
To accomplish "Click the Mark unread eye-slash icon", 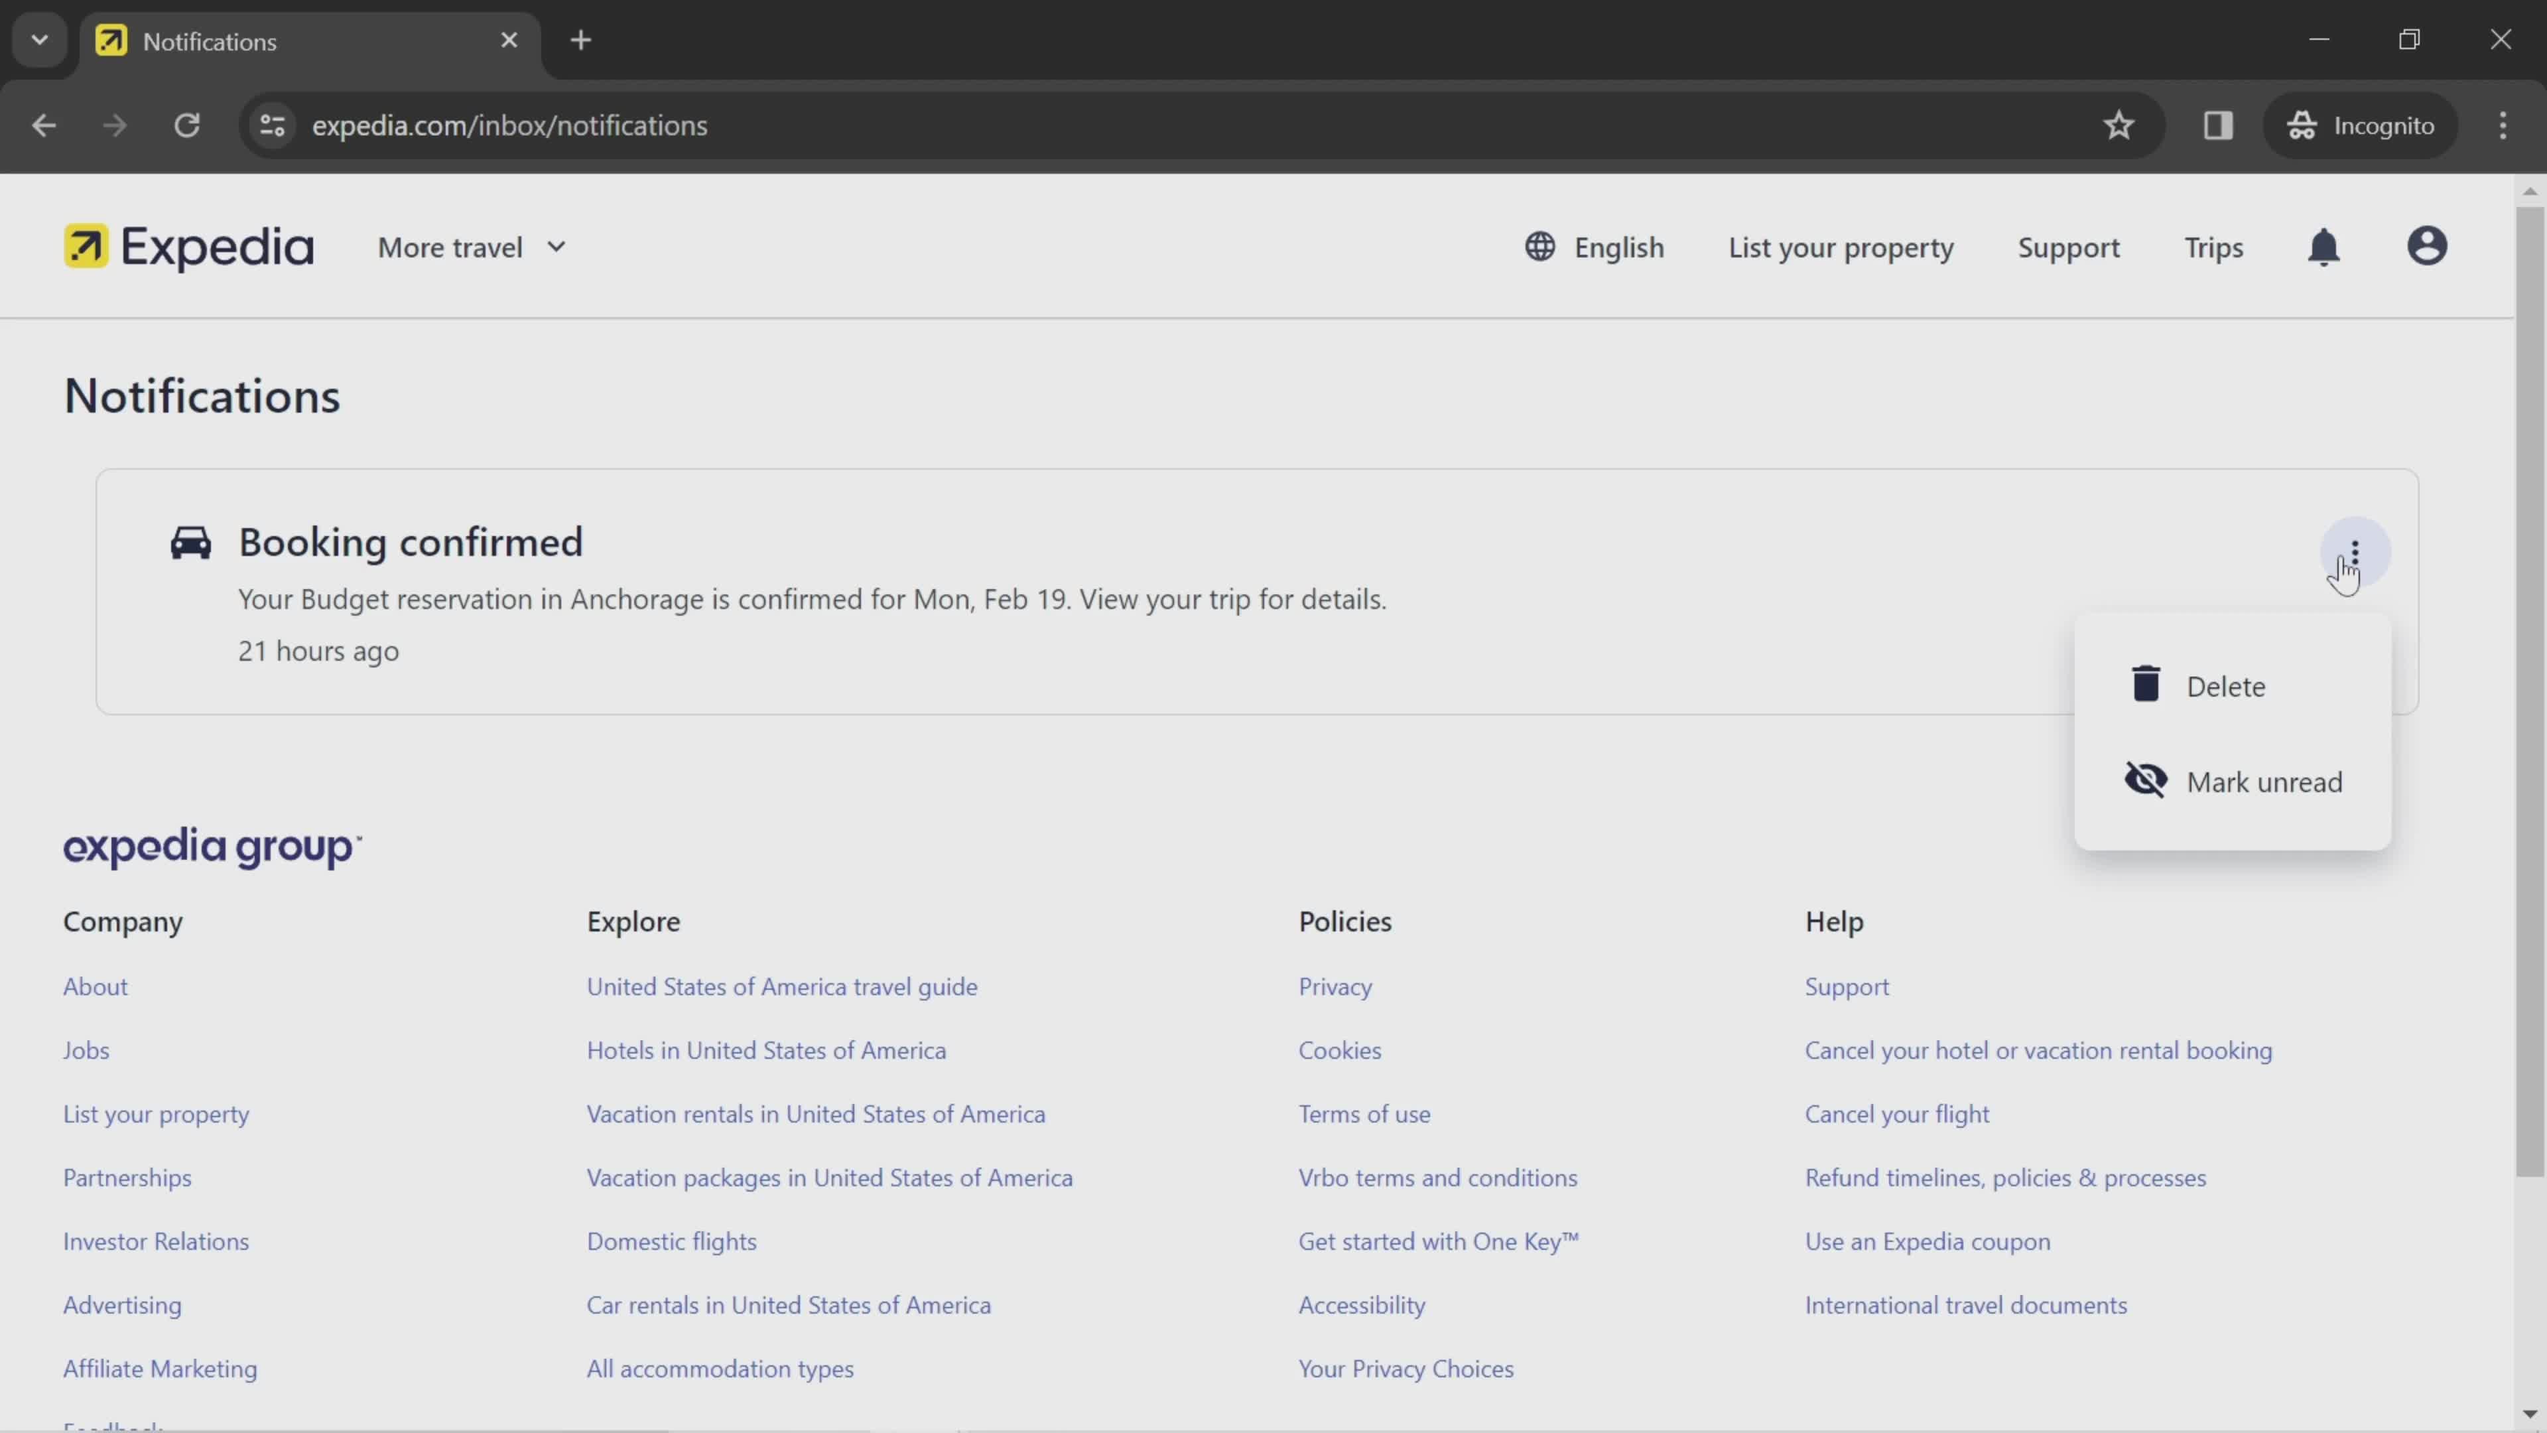I will tap(2146, 780).
